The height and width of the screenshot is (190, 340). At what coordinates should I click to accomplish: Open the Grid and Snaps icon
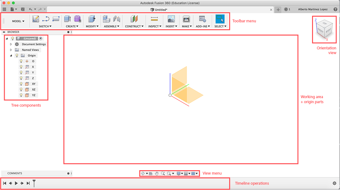[x=186, y=173]
